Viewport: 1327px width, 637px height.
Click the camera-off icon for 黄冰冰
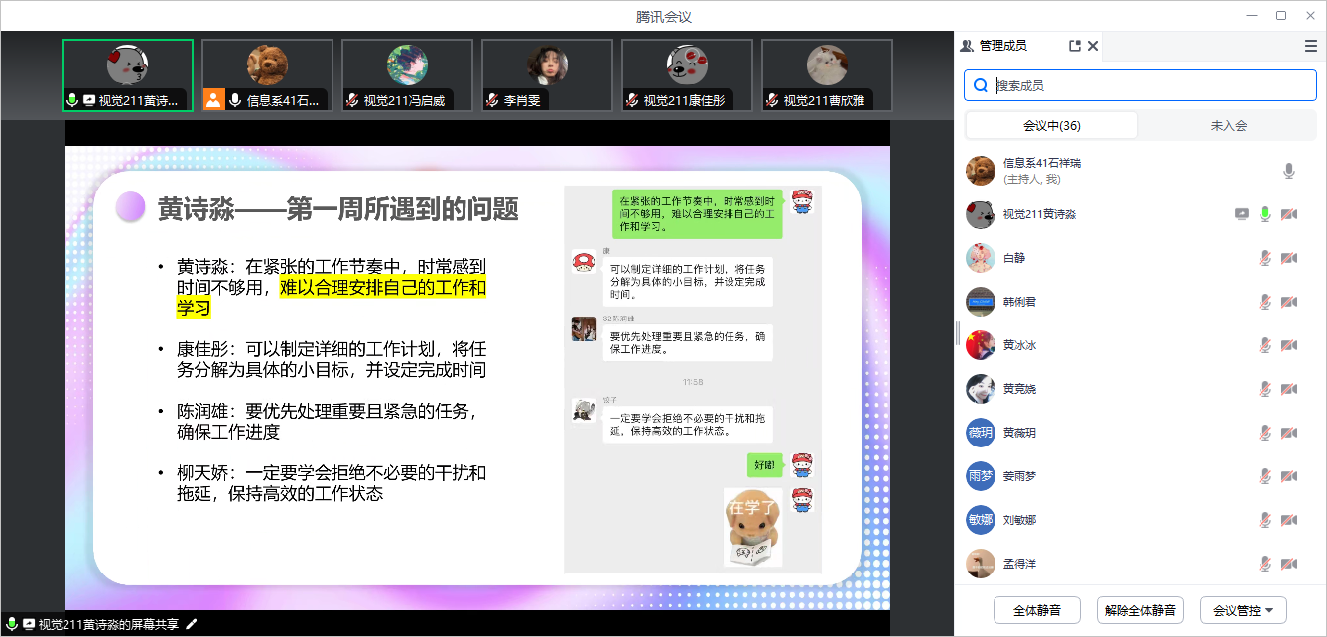(x=1289, y=345)
